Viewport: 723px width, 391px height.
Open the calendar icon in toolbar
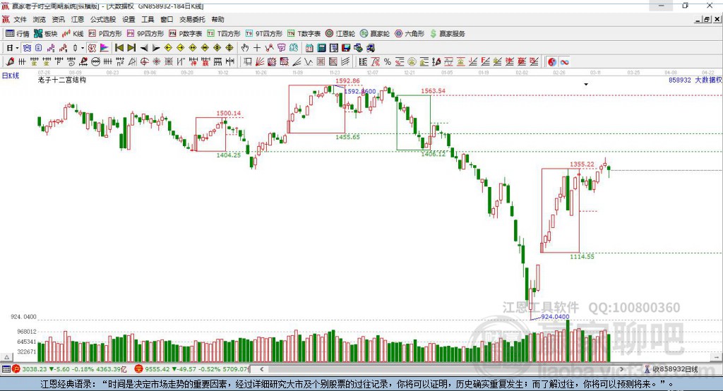[309, 48]
